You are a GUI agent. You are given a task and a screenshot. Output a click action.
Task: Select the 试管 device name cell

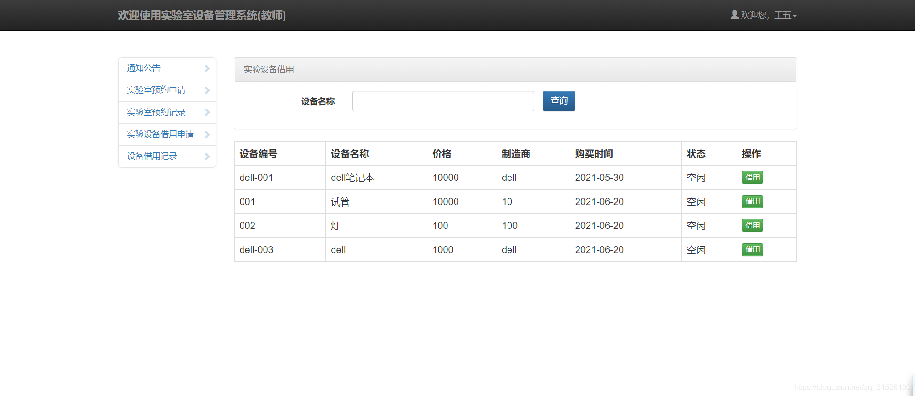376,202
